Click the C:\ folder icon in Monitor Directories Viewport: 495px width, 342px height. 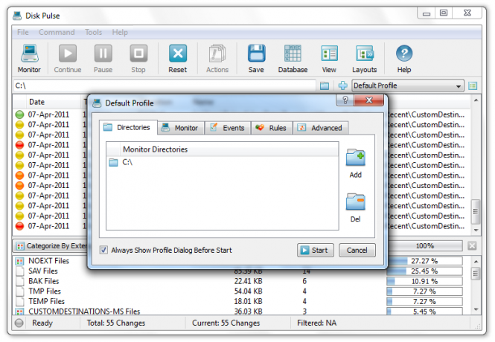pos(113,163)
